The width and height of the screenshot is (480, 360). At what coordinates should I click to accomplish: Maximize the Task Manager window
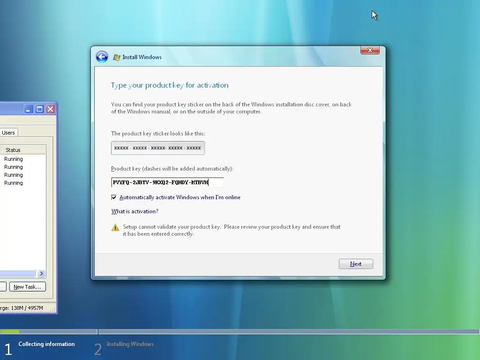coord(39,109)
